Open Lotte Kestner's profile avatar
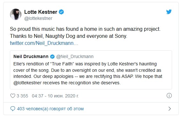The height and width of the screenshot is (117, 181). point(16,14)
